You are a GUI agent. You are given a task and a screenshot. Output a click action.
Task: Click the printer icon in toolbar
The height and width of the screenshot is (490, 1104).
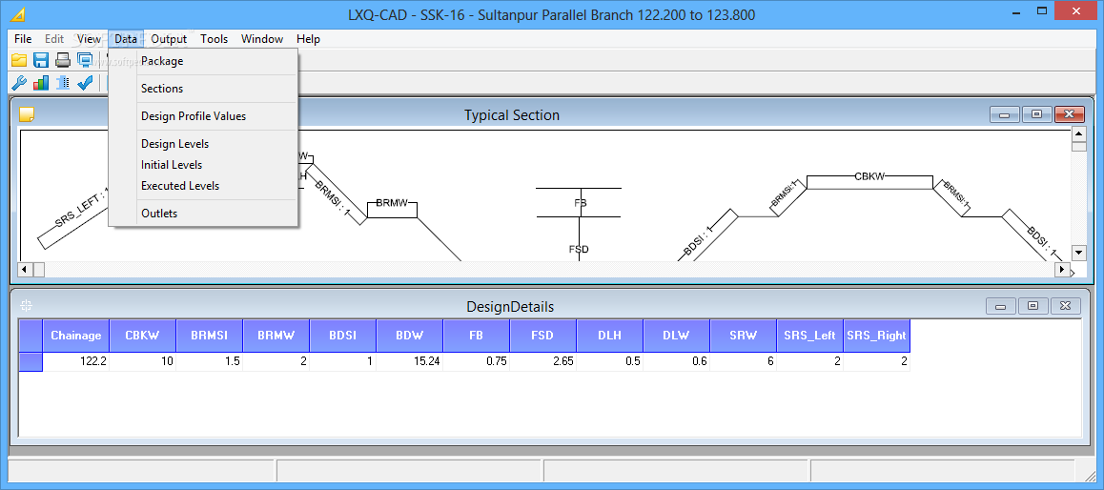63,60
